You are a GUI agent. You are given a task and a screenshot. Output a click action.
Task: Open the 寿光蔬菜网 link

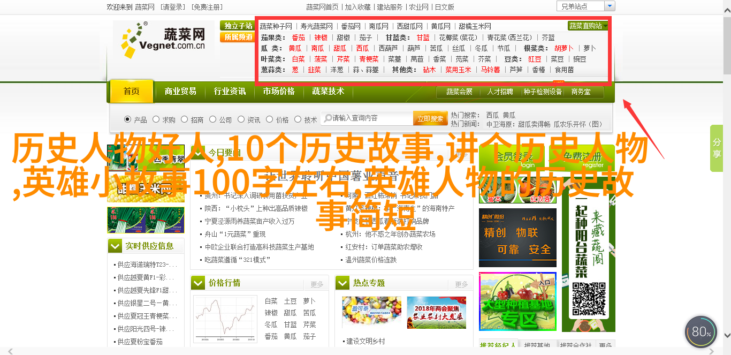316,26
